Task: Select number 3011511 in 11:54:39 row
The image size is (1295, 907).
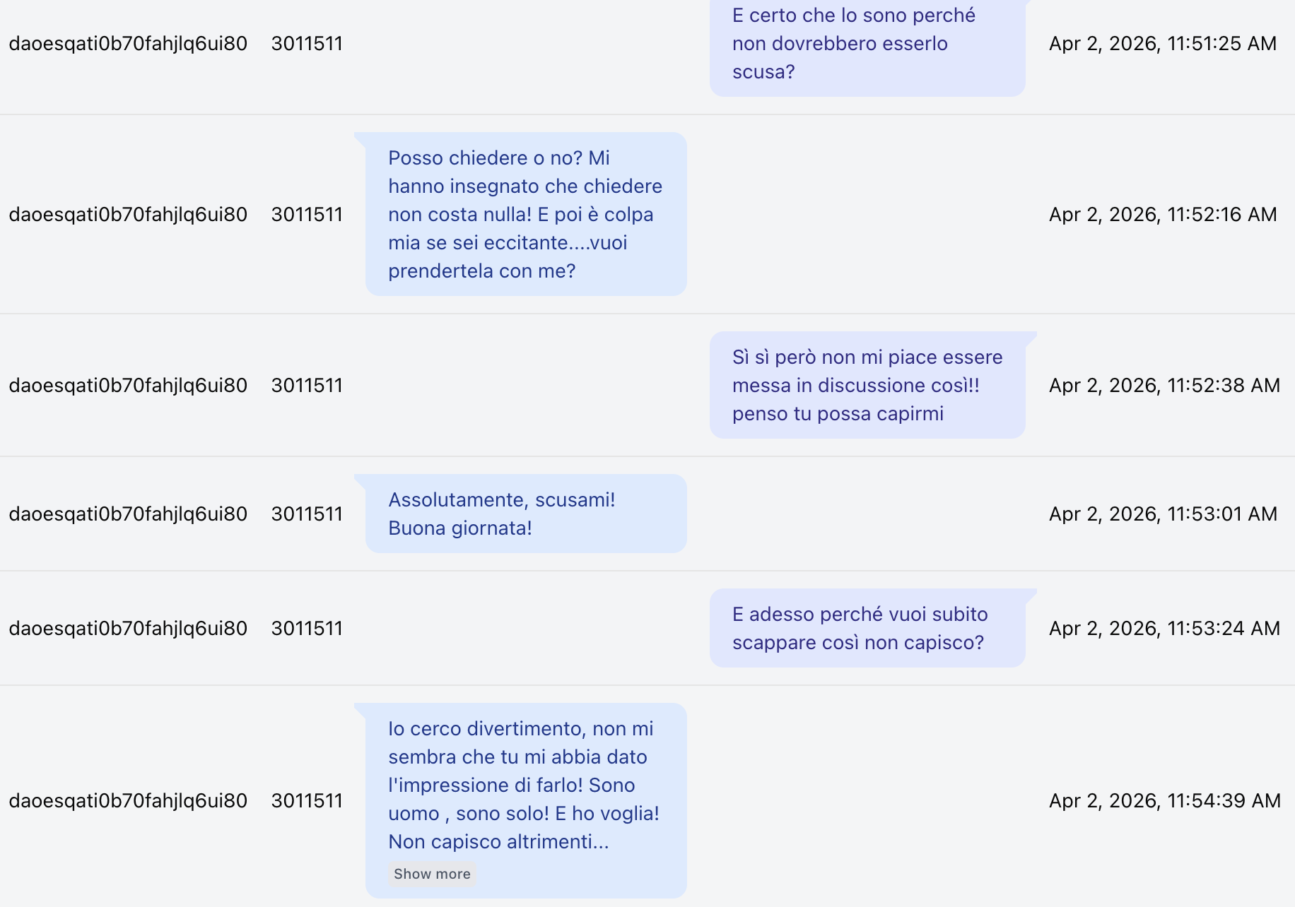Action: coord(307,800)
